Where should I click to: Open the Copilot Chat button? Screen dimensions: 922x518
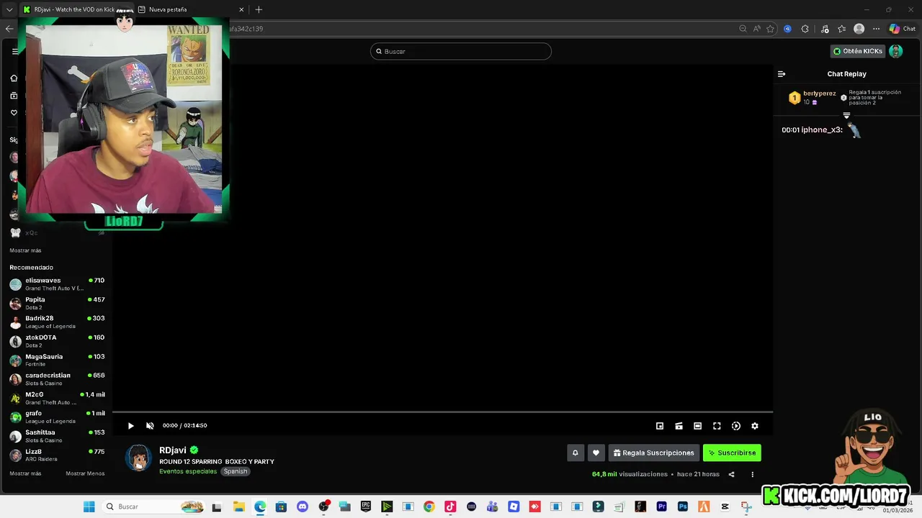[902, 29]
